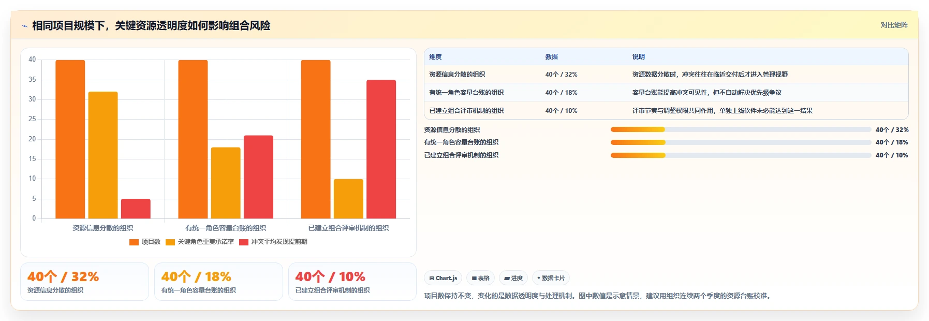Click the amber bar in 已建立组合评审机制的组织 group
The height and width of the screenshot is (321, 929).
tap(348, 199)
